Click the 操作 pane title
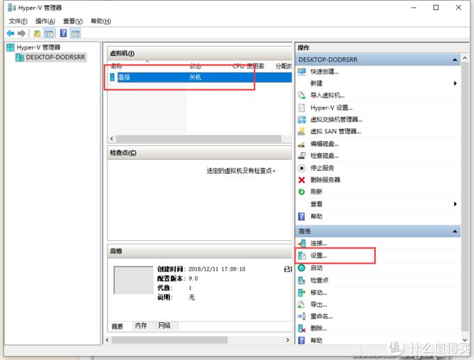This screenshot has height=360, width=474. point(303,47)
